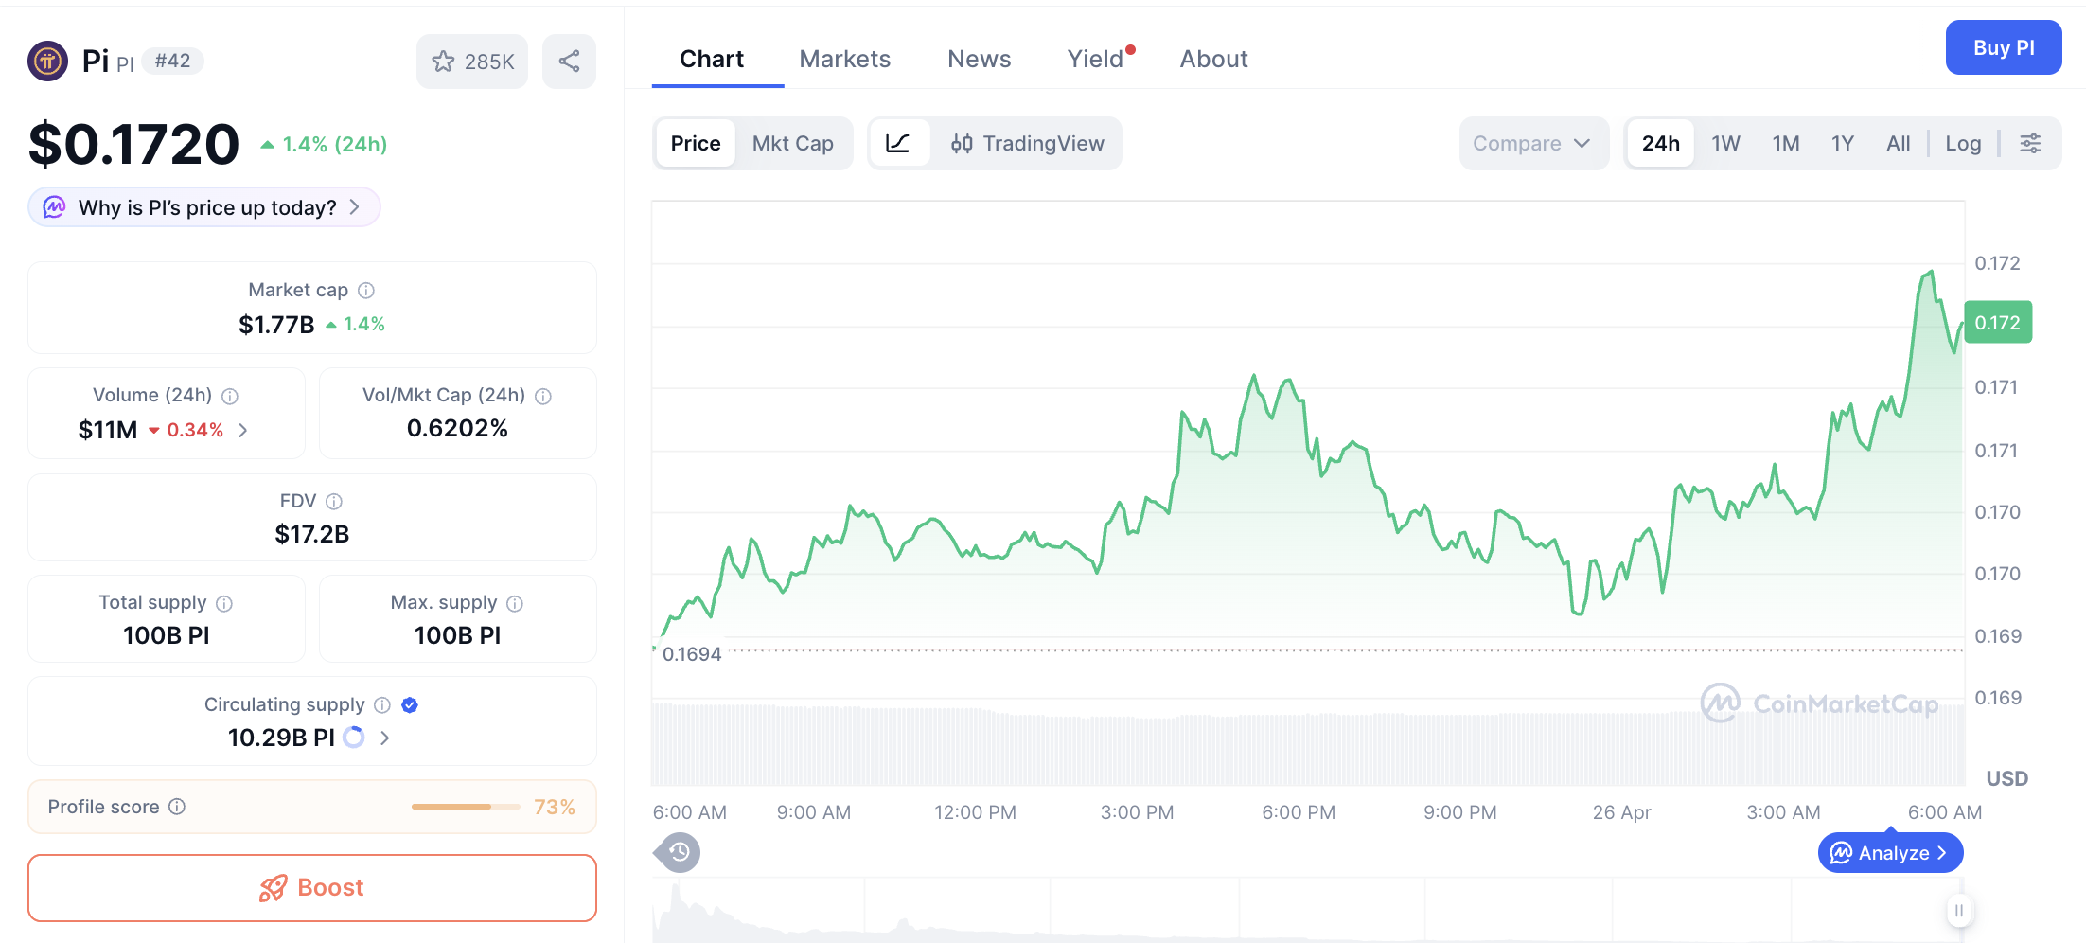Switch chart to Mkt Cap view

coord(793,143)
